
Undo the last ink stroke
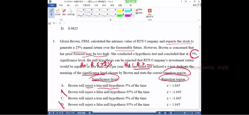pos(54,23)
